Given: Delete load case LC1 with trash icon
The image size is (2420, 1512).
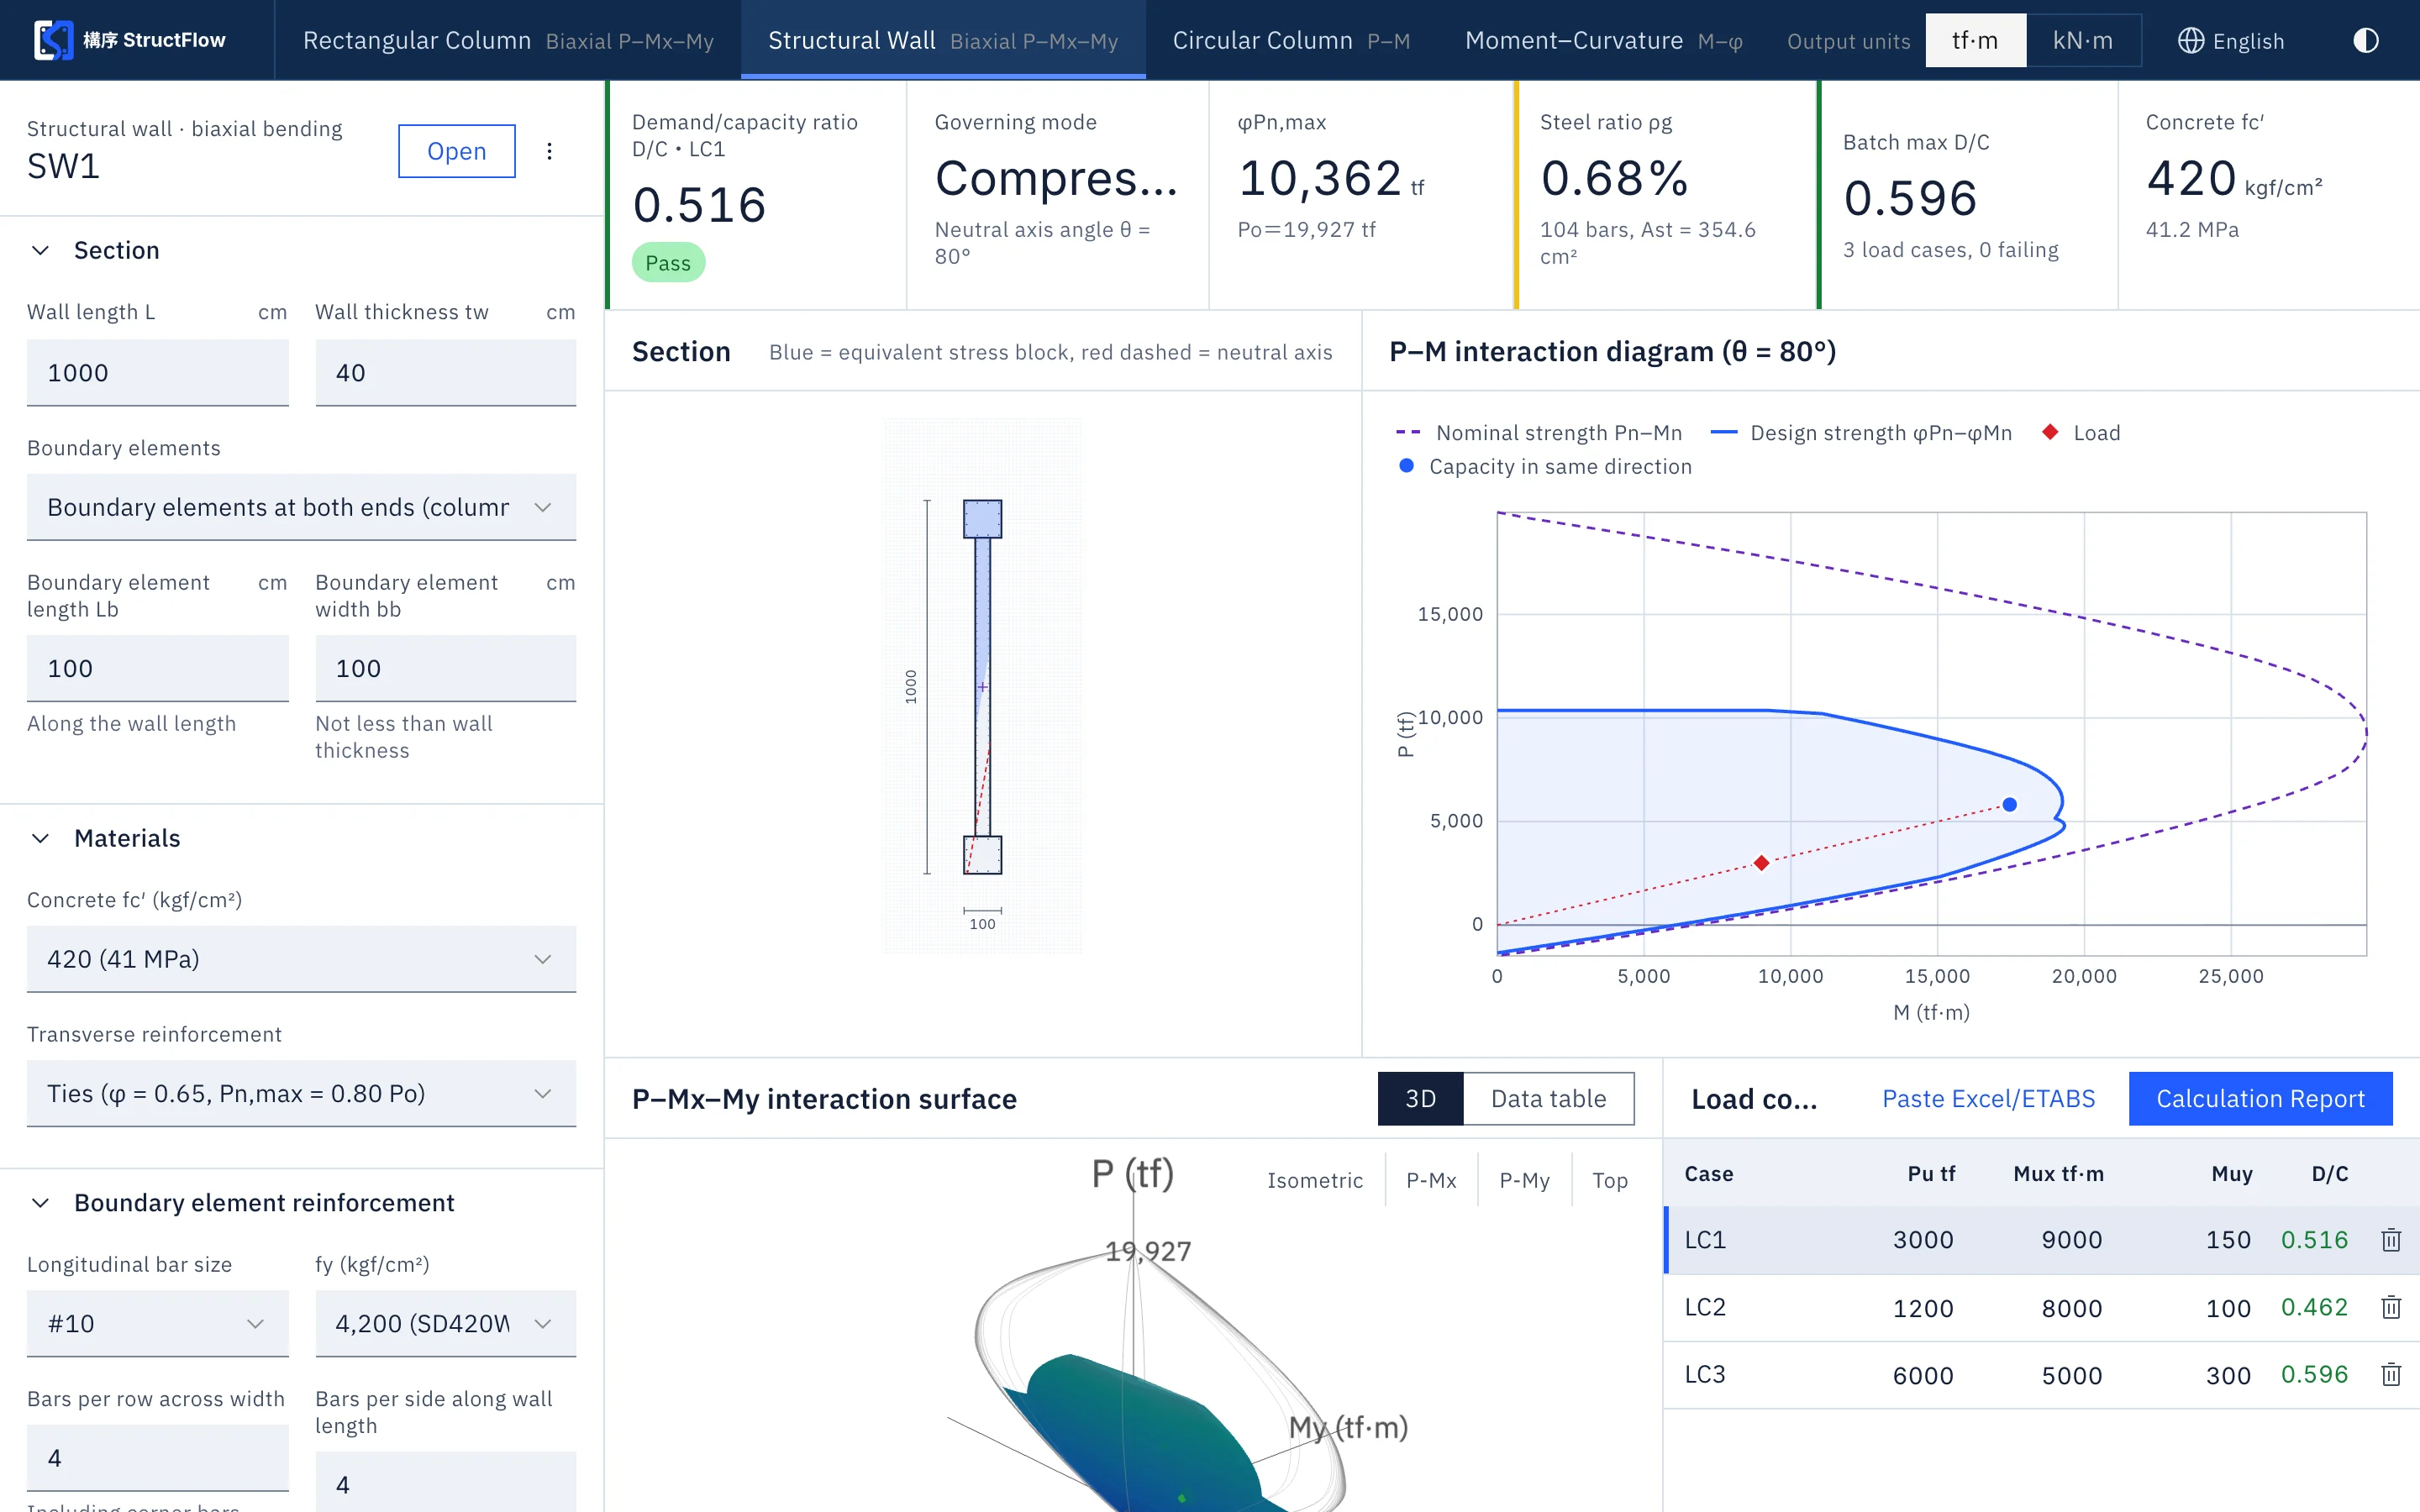Looking at the screenshot, I should 2391,1240.
